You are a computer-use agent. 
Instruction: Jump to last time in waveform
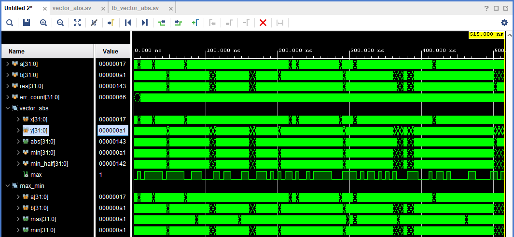click(x=145, y=23)
